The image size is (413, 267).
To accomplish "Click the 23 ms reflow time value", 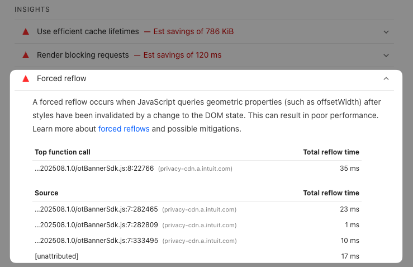I will [349, 209].
